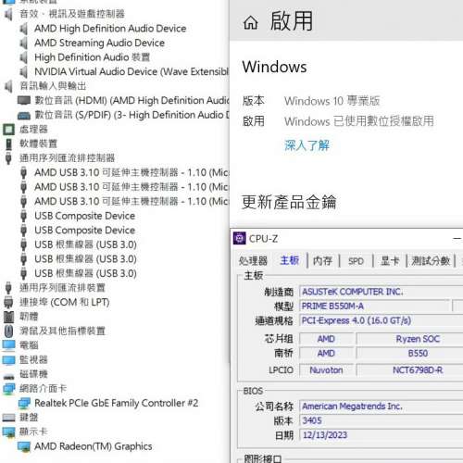Select AMD Streaming Audio Device entry
Image resolution: width=463 pixels, height=463 pixels.
(99, 44)
